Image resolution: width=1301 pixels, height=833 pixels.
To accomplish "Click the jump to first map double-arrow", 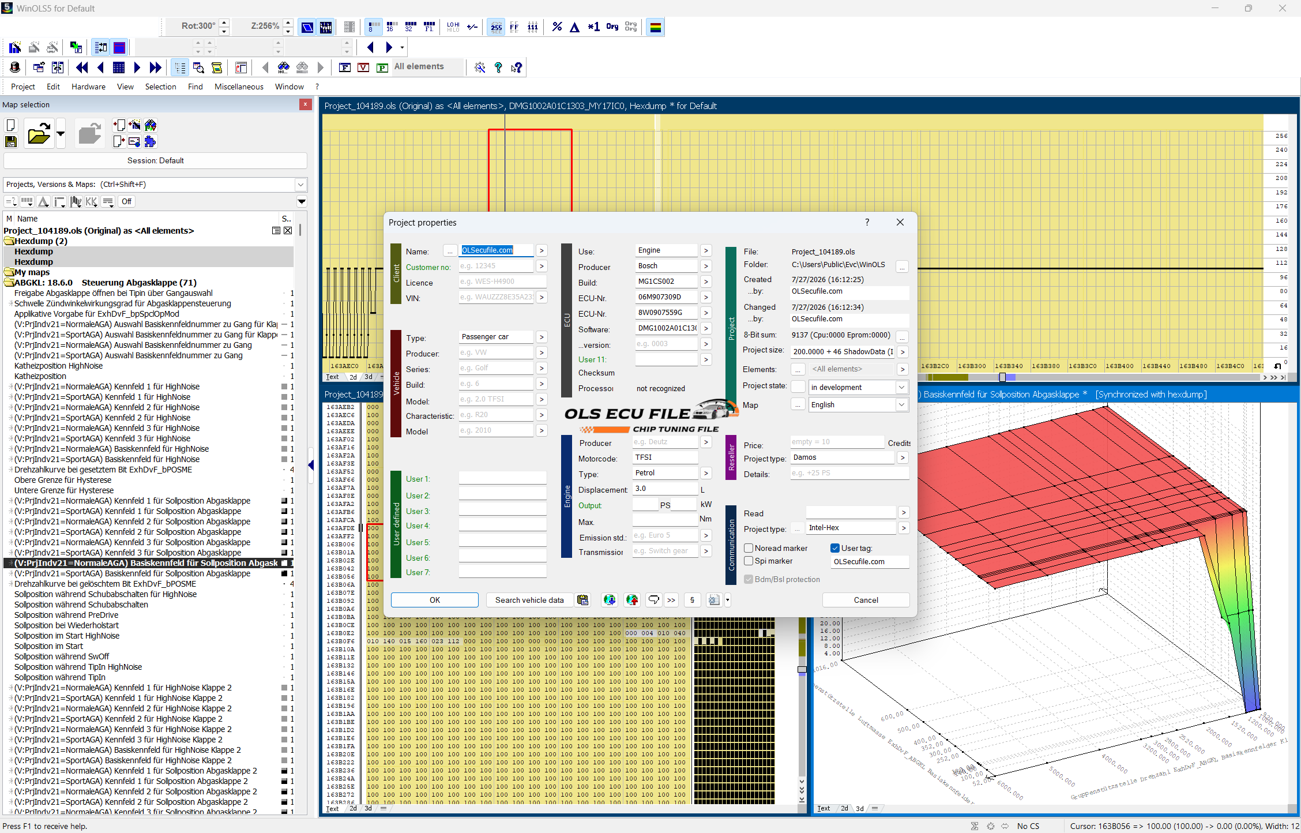I will coord(82,67).
